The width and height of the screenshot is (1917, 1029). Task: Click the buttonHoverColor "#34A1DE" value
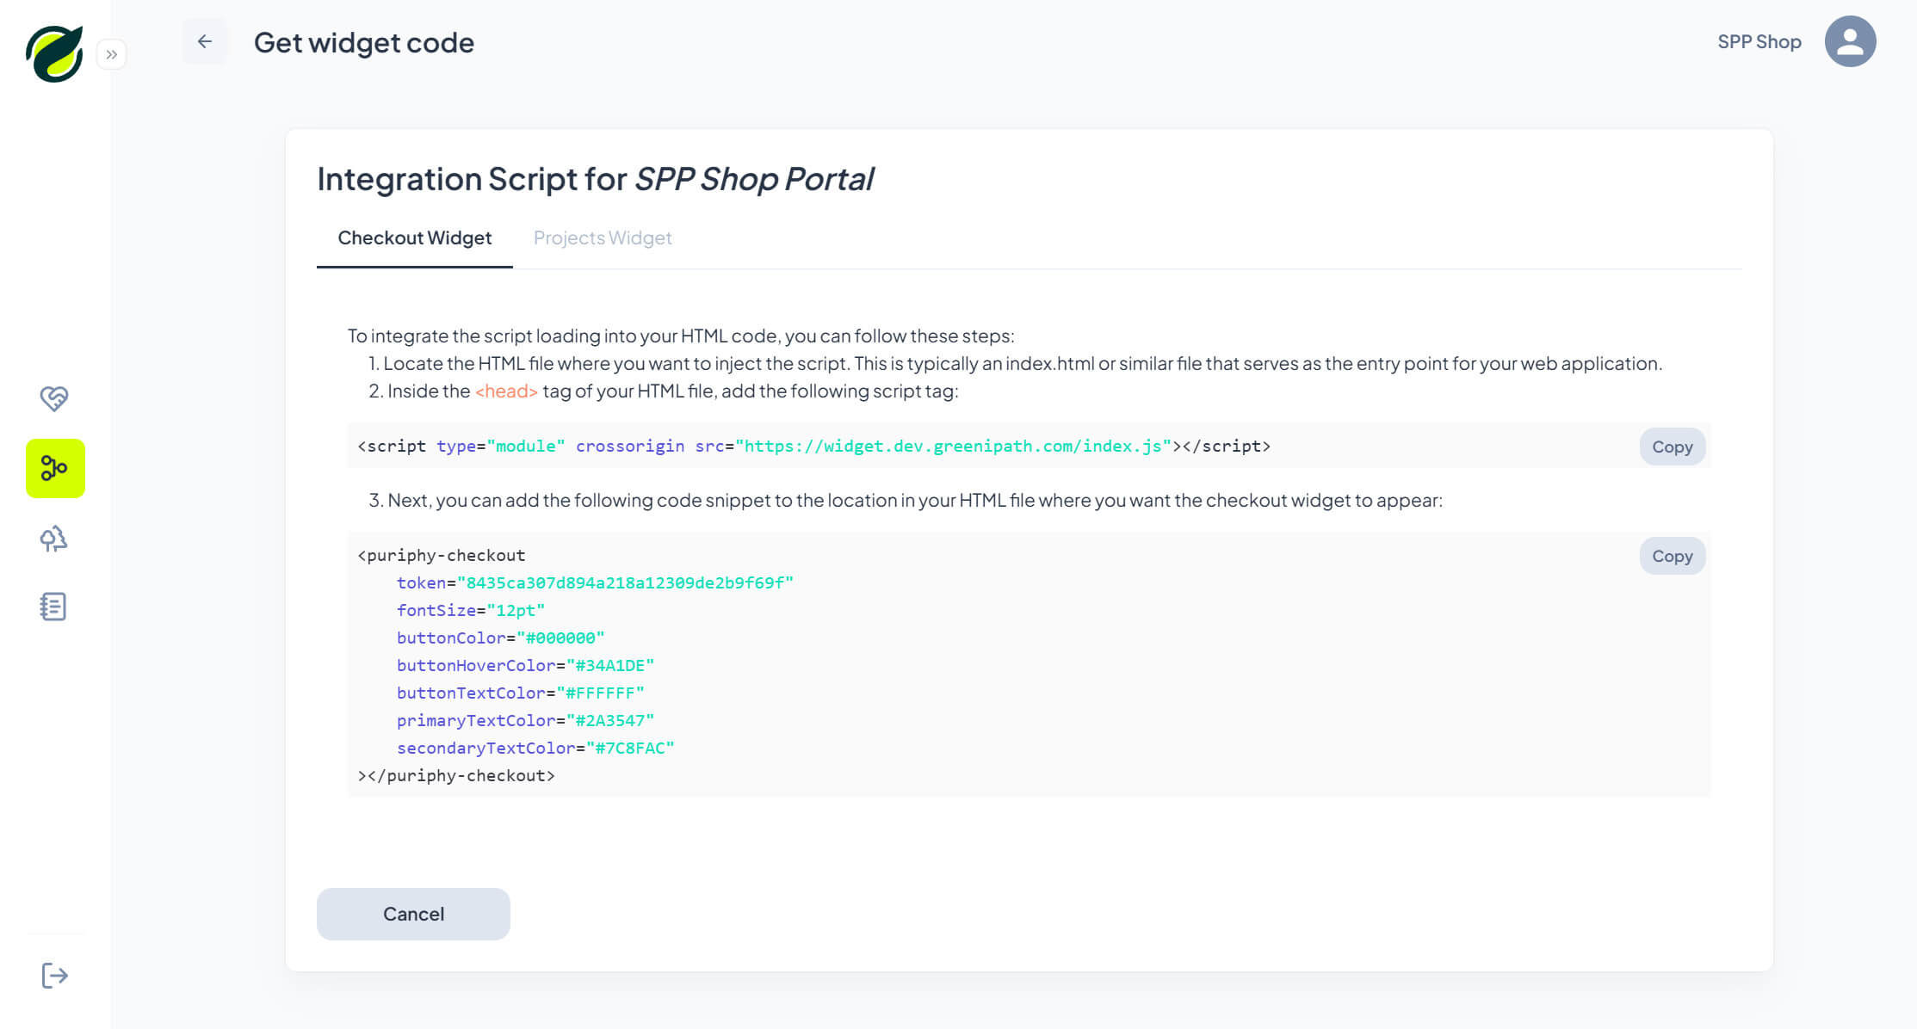click(x=610, y=665)
